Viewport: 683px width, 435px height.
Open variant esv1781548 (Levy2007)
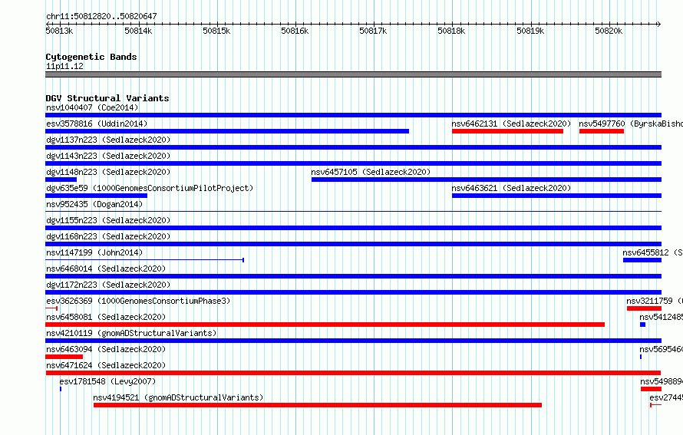point(61,389)
